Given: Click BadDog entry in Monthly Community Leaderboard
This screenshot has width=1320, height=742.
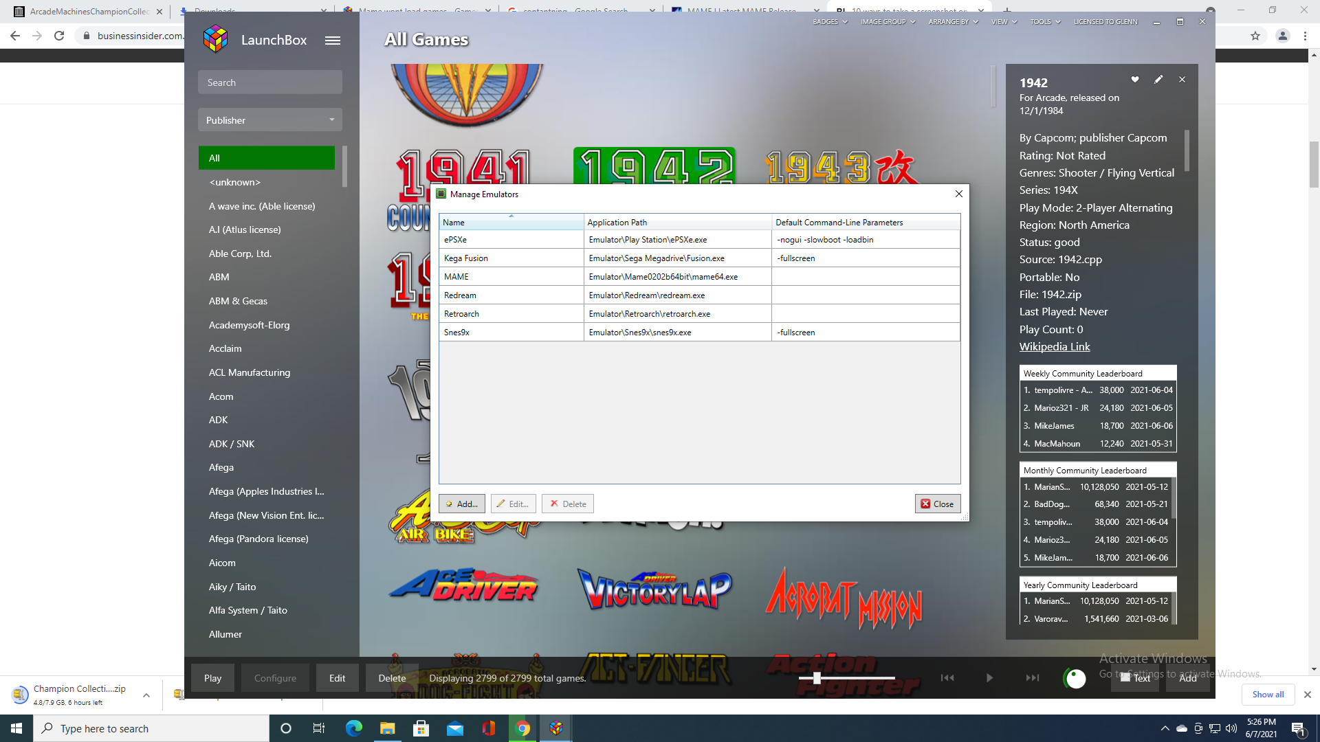Looking at the screenshot, I should [1096, 504].
